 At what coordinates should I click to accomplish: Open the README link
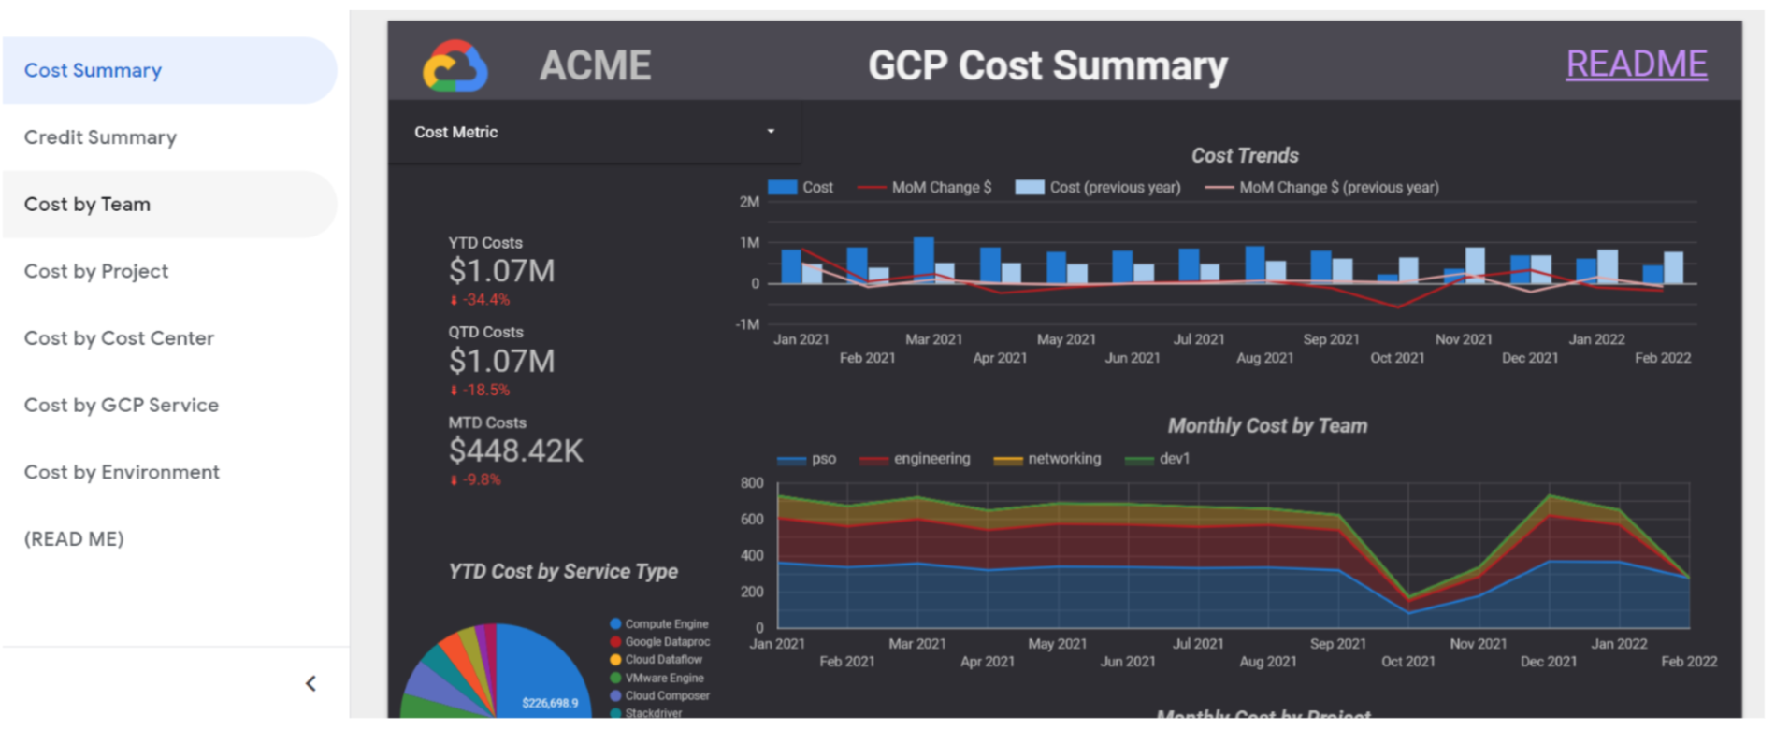(1637, 64)
